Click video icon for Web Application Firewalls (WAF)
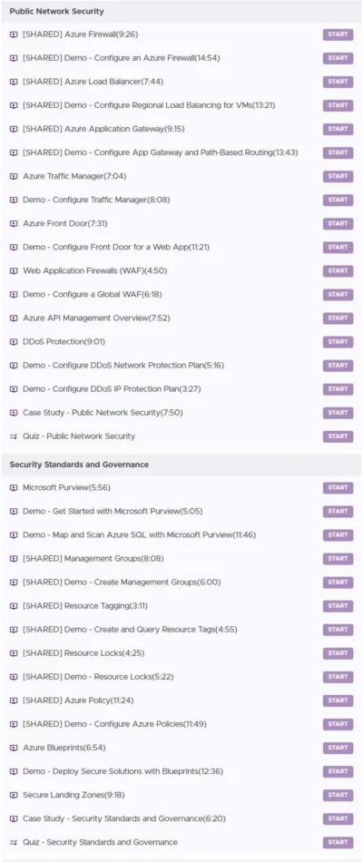Image resolution: width=363 pixels, height=862 pixels. tap(14, 270)
